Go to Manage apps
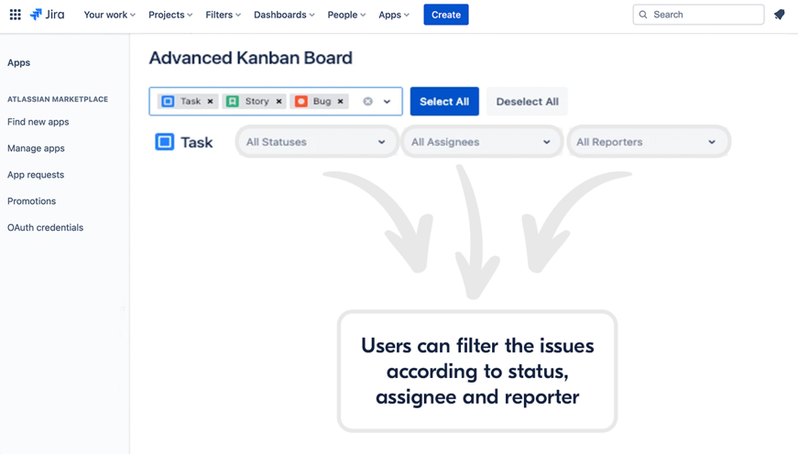The height and width of the screenshot is (454, 798). pyautogui.click(x=36, y=148)
